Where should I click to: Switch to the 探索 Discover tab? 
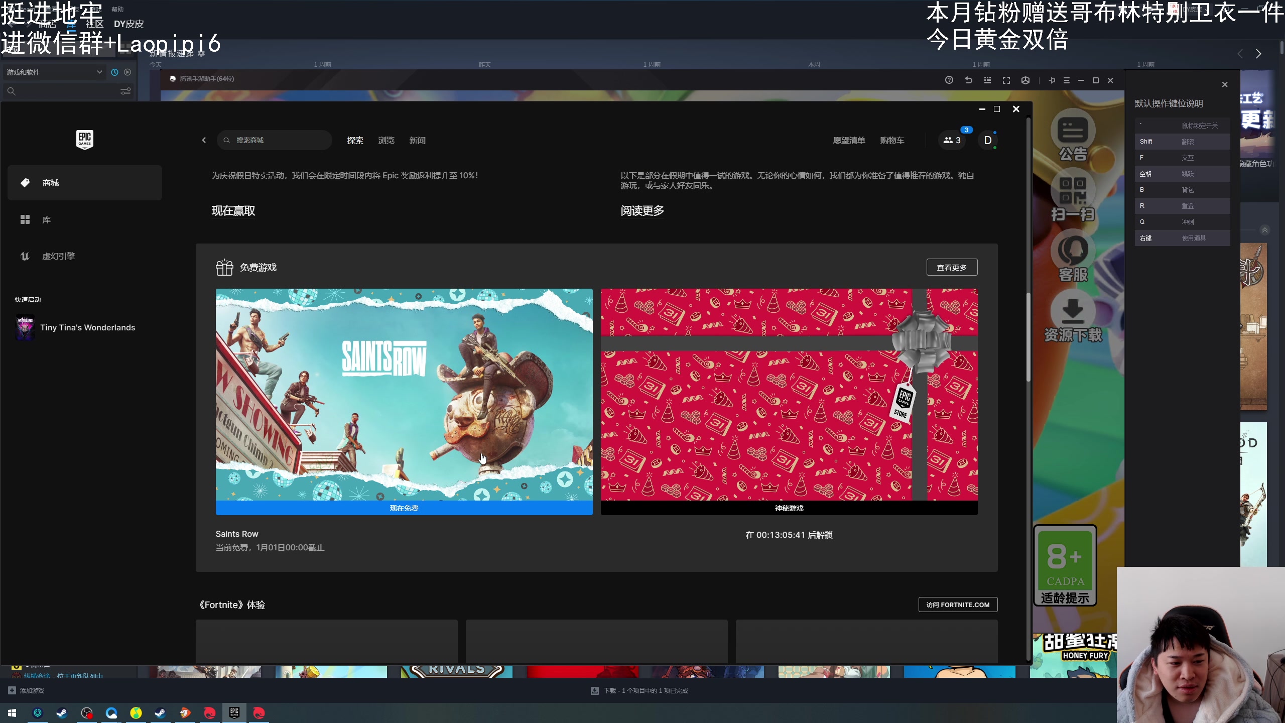[355, 141]
